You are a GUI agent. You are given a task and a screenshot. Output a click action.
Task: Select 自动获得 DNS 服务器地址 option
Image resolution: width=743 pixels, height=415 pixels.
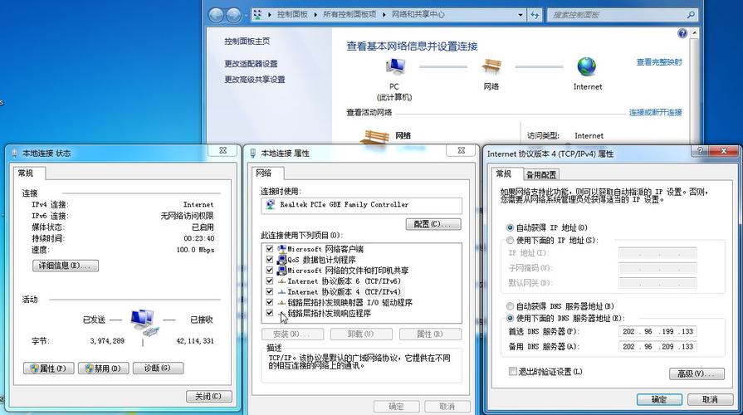click(x=510, y=306)
